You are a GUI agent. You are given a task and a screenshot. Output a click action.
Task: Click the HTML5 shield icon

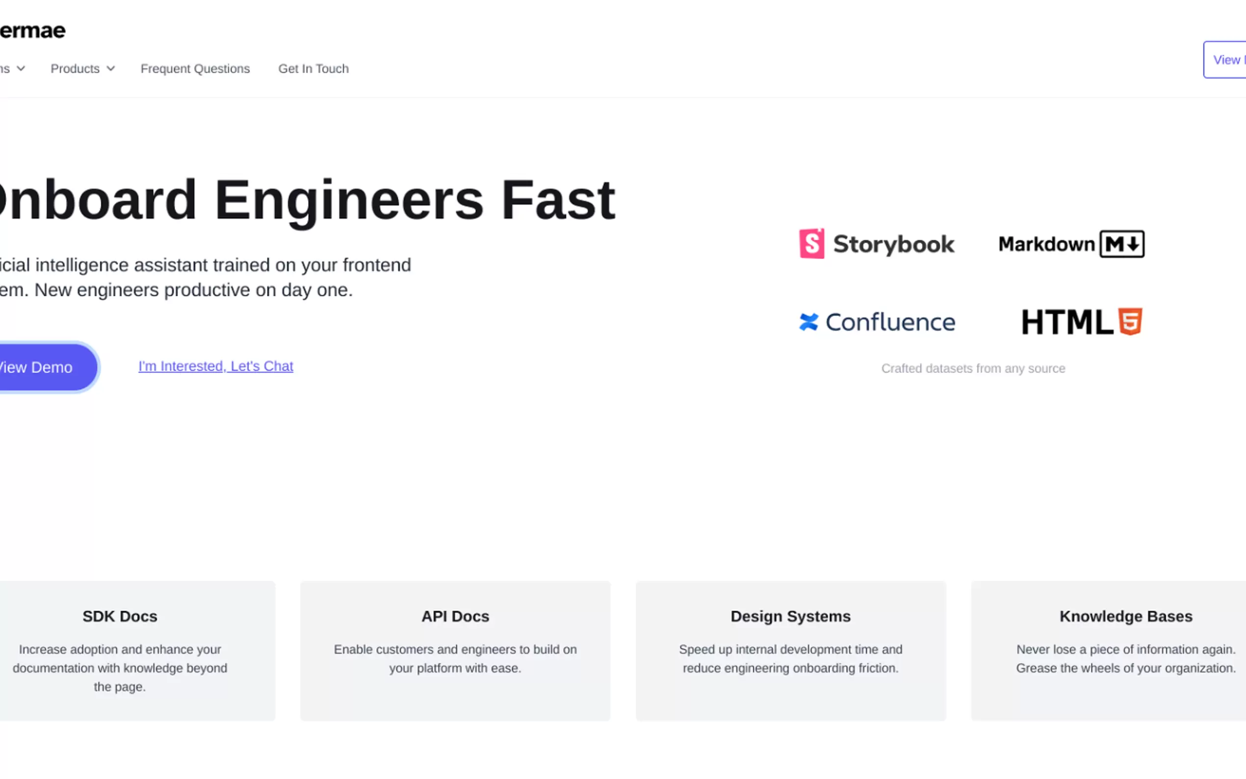click(x=1130, y=321)
